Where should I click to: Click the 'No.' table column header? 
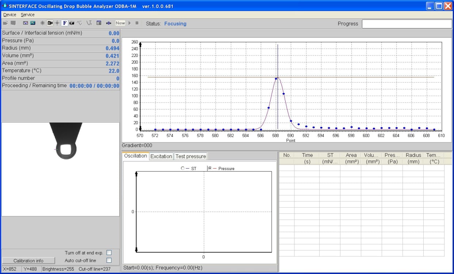tap(287, 155)
